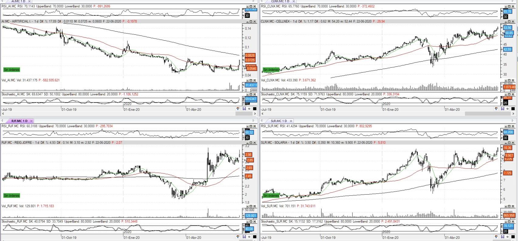Viewport: 518px width, 241px height.
Task: Minimize the RSI_SLR.MC indicator subpanel
Action: pos(506,126)
